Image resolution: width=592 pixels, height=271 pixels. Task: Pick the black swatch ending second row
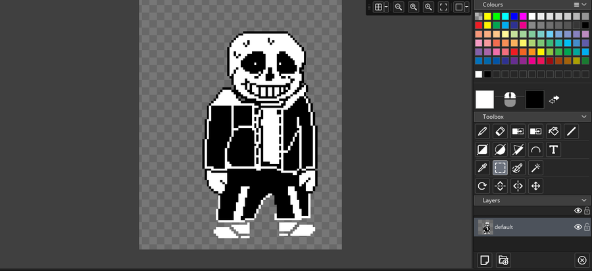coord(585,25)
